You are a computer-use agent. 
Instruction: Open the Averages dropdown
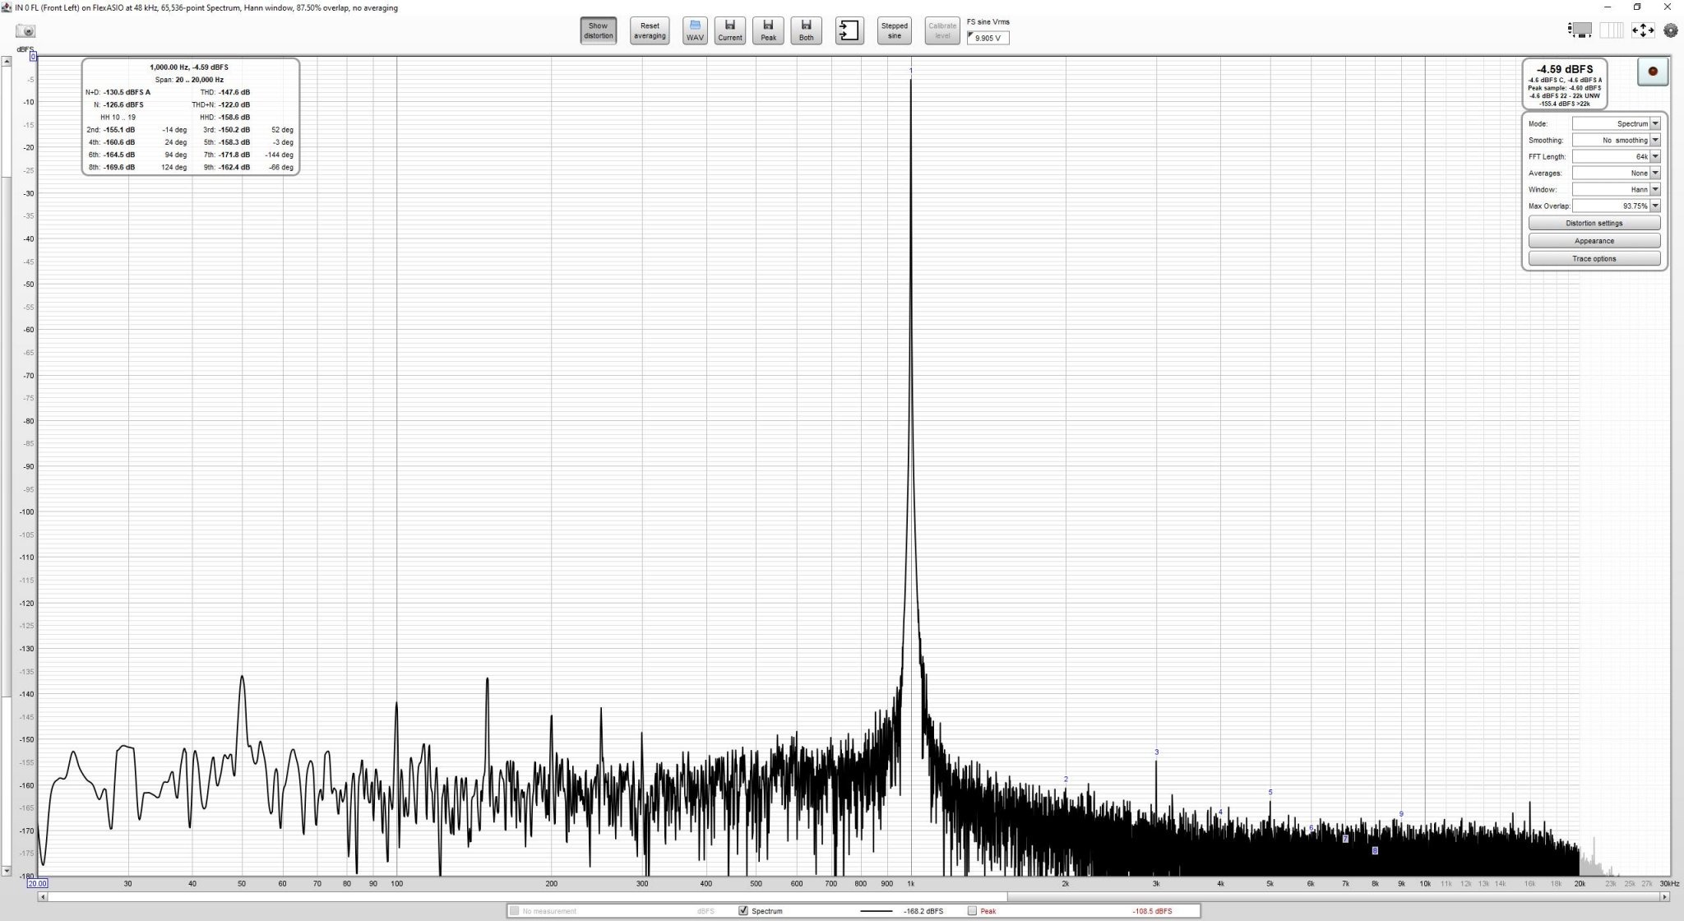point(1616,173)
